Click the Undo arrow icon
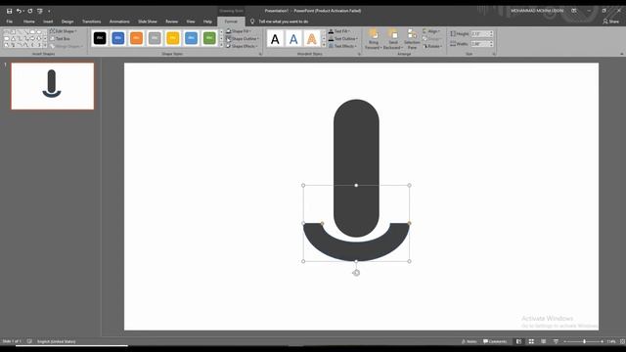The image size is (626, 352). [x=19, y=11]
